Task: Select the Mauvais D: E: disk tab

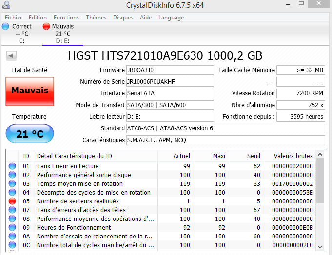Action: click(x=63, y=34)
